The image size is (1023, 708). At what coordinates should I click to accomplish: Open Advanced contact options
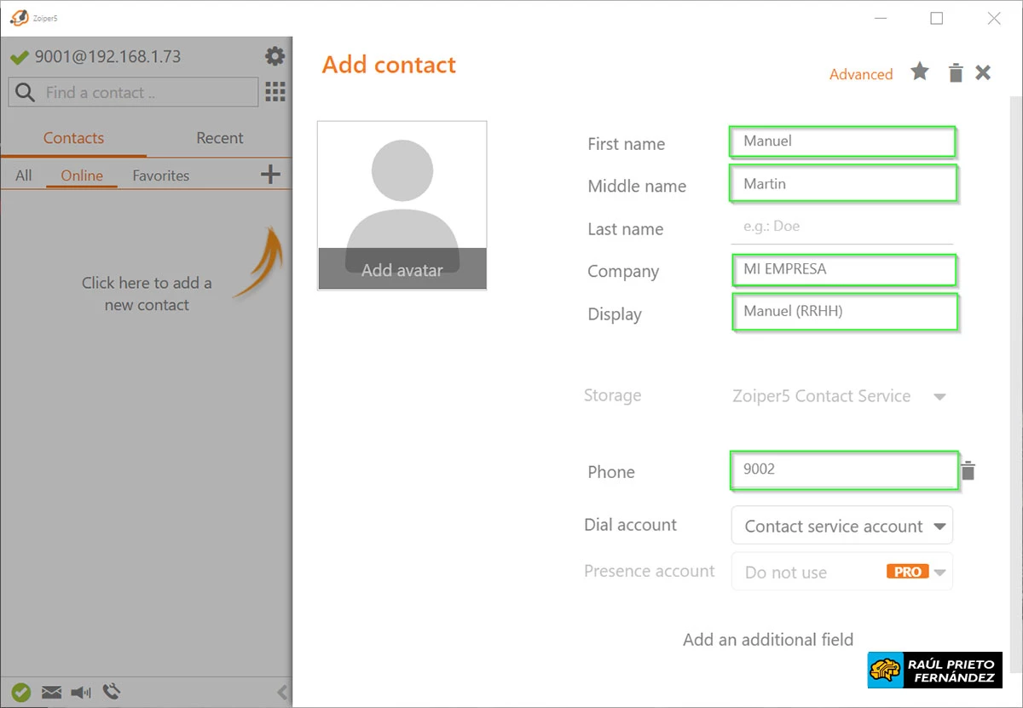pyautogui.click(x=861, y=74)
